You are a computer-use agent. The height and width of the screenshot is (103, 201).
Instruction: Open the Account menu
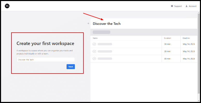pos(191,6)
